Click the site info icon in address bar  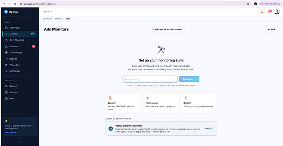21,4
